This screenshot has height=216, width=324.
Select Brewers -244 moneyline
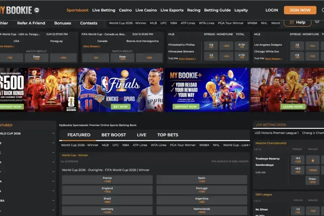tap(226, 56)
